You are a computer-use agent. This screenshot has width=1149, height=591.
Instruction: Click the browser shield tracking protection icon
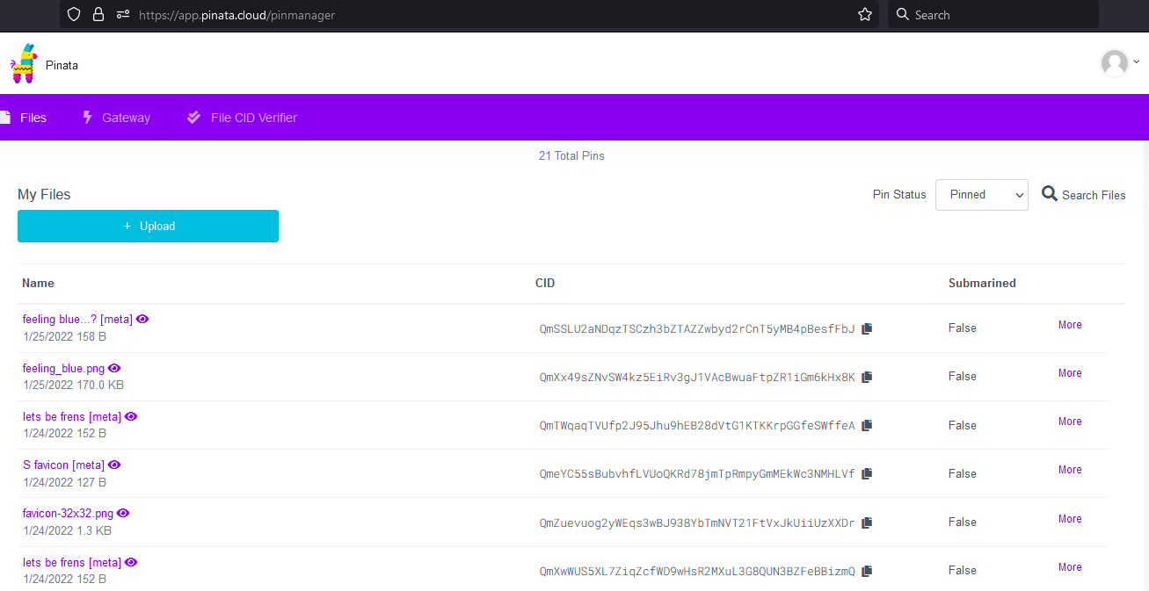pyautogui.click(x=74, y=14)
